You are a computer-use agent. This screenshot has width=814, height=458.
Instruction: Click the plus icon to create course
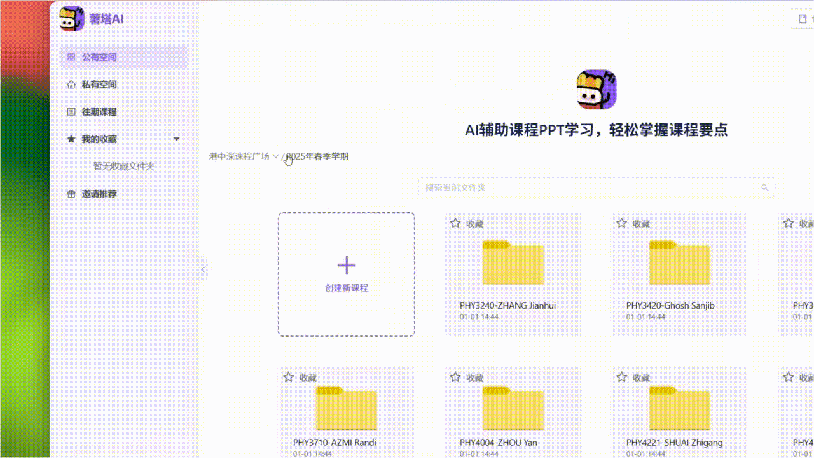click(347, 265)
